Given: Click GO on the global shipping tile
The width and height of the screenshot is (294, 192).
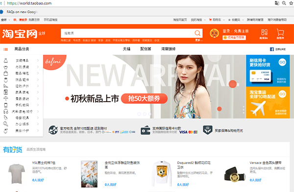Looking at the screenshot, I should coord(282,94).
